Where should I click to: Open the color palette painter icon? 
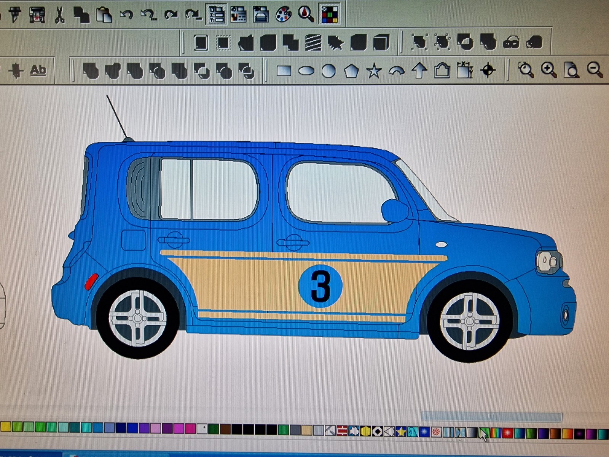(x=283, y=14)
